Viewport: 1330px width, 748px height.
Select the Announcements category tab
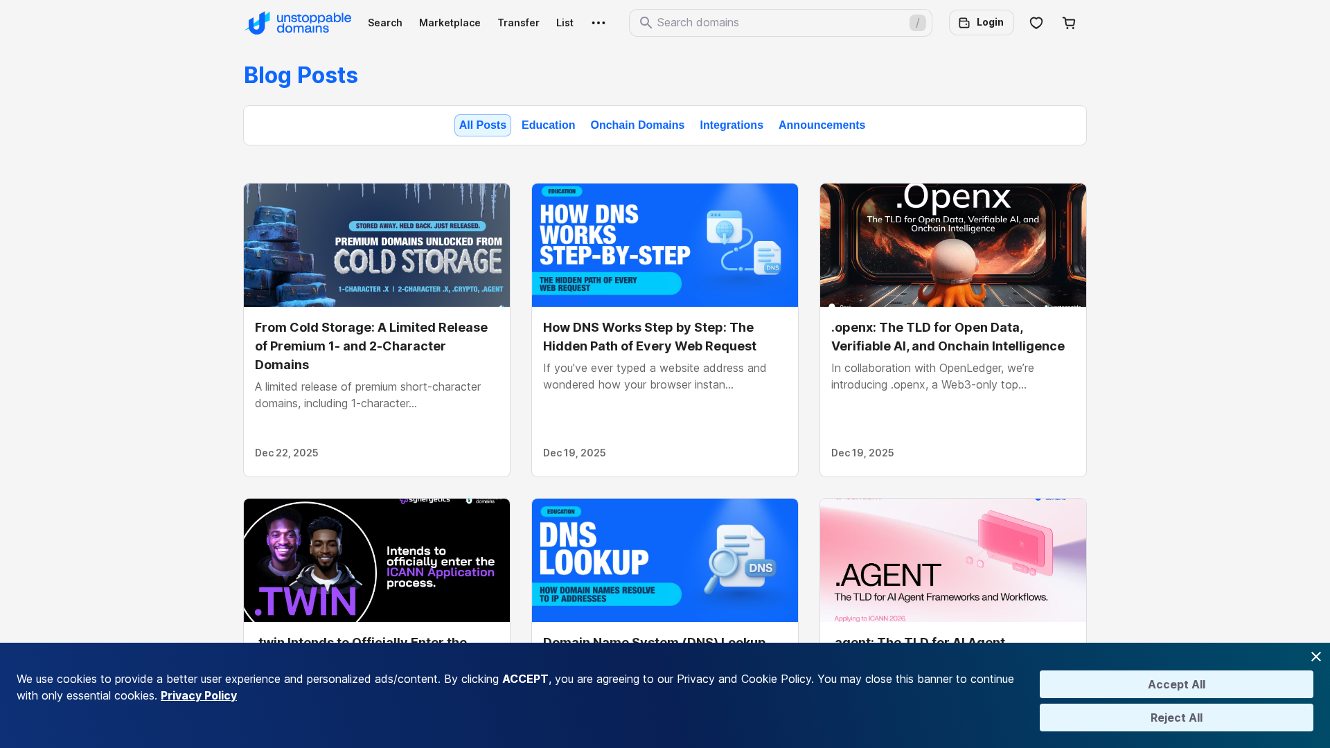[822, 125]
